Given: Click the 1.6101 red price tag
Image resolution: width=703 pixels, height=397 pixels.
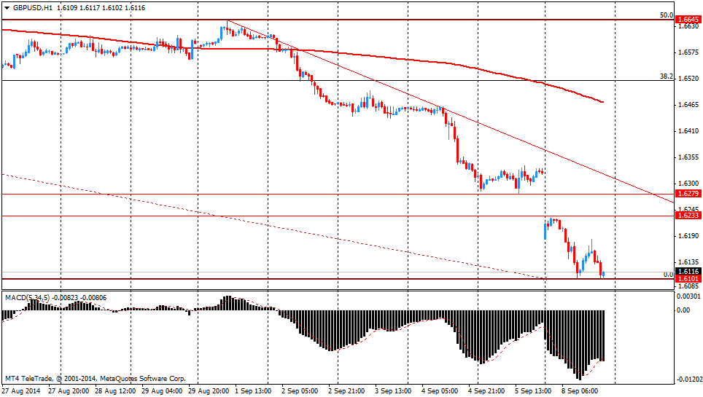Looking at the screenshot, I should (688, 279).
